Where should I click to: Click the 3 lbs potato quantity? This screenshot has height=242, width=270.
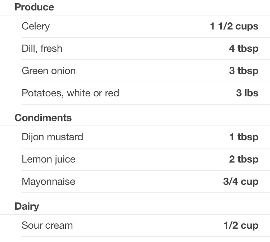(x=247, y=93)
